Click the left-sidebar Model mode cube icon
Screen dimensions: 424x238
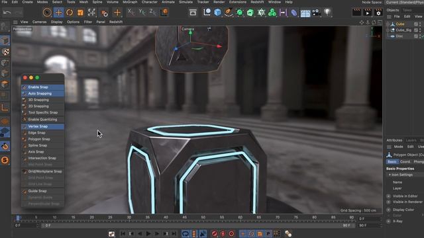tap(5, 40)
